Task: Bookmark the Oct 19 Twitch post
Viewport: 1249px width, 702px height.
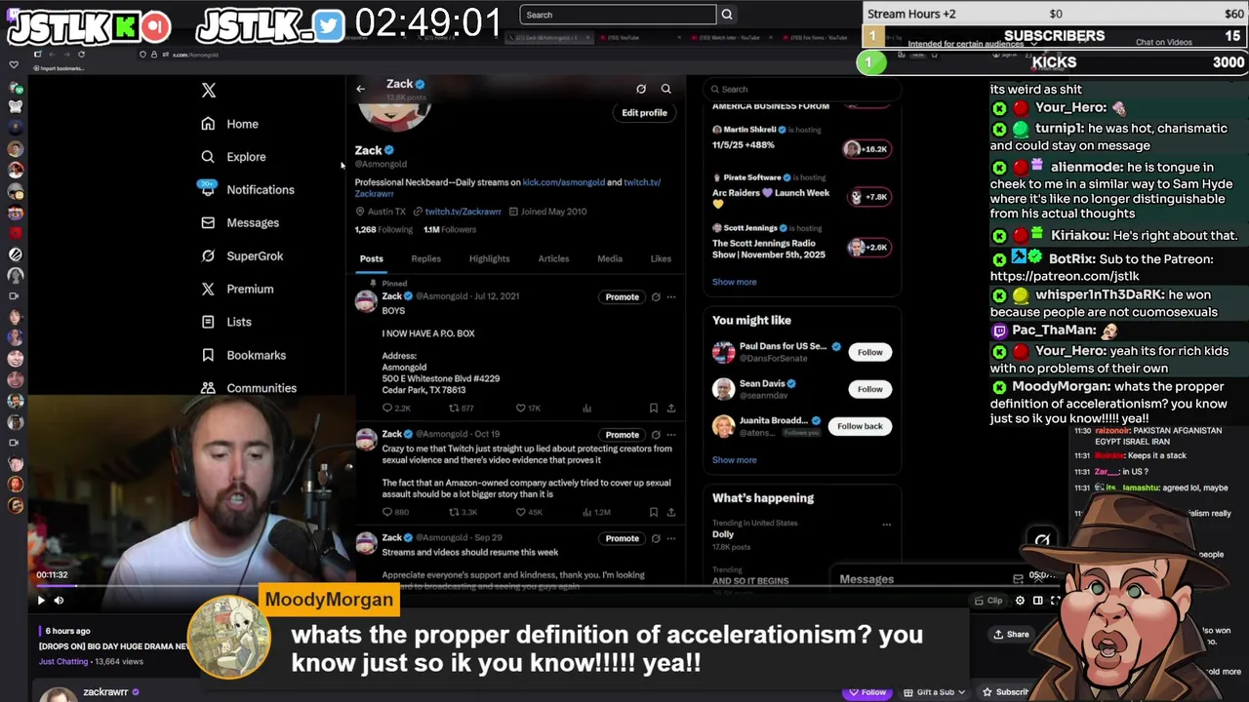Action: pos(653,513)
